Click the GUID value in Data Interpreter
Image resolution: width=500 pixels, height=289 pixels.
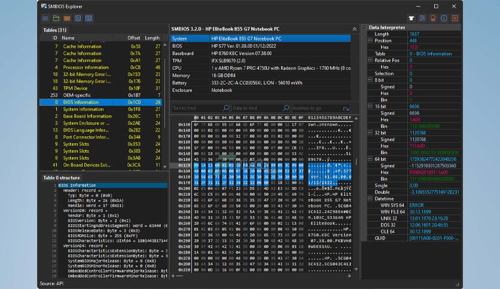pyautogui.click(x=434, y=238)
